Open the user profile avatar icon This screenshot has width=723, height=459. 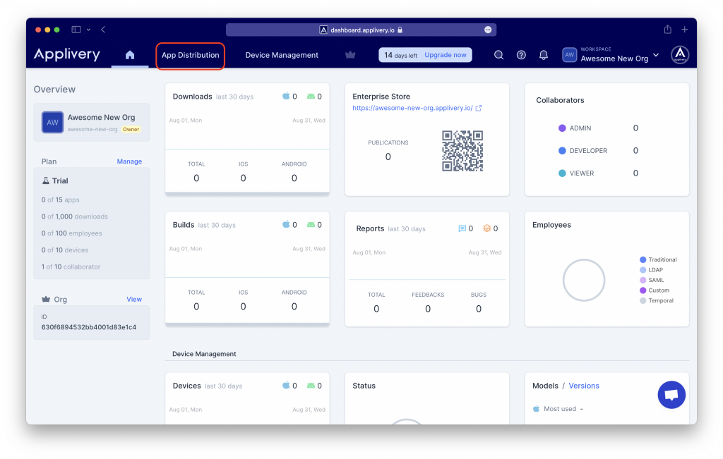680,55
